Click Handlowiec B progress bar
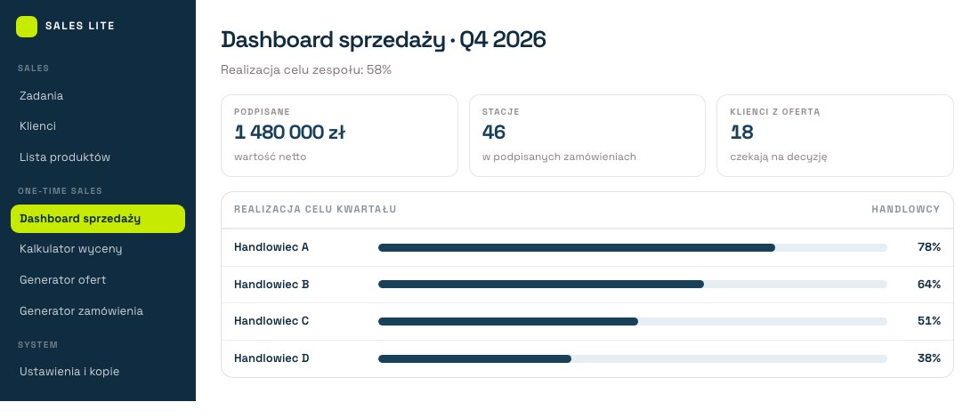 633,285
